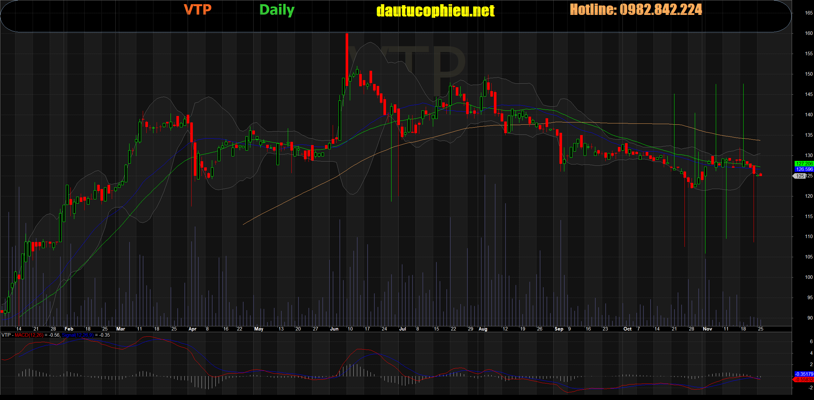Click the 4 label on MACD axis
This screenshot has height=400, width=814.
811,353
